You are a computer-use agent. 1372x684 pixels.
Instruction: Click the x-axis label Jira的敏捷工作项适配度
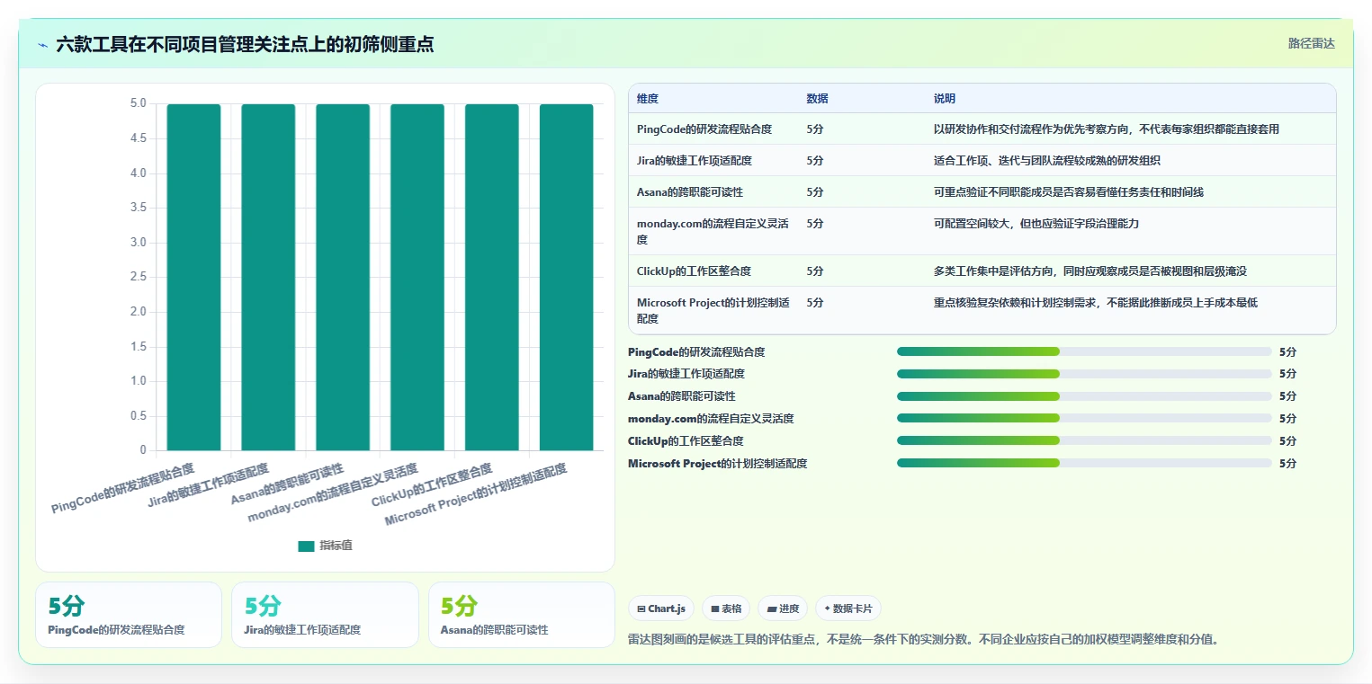pyautogui.click(x=209, y=485)
